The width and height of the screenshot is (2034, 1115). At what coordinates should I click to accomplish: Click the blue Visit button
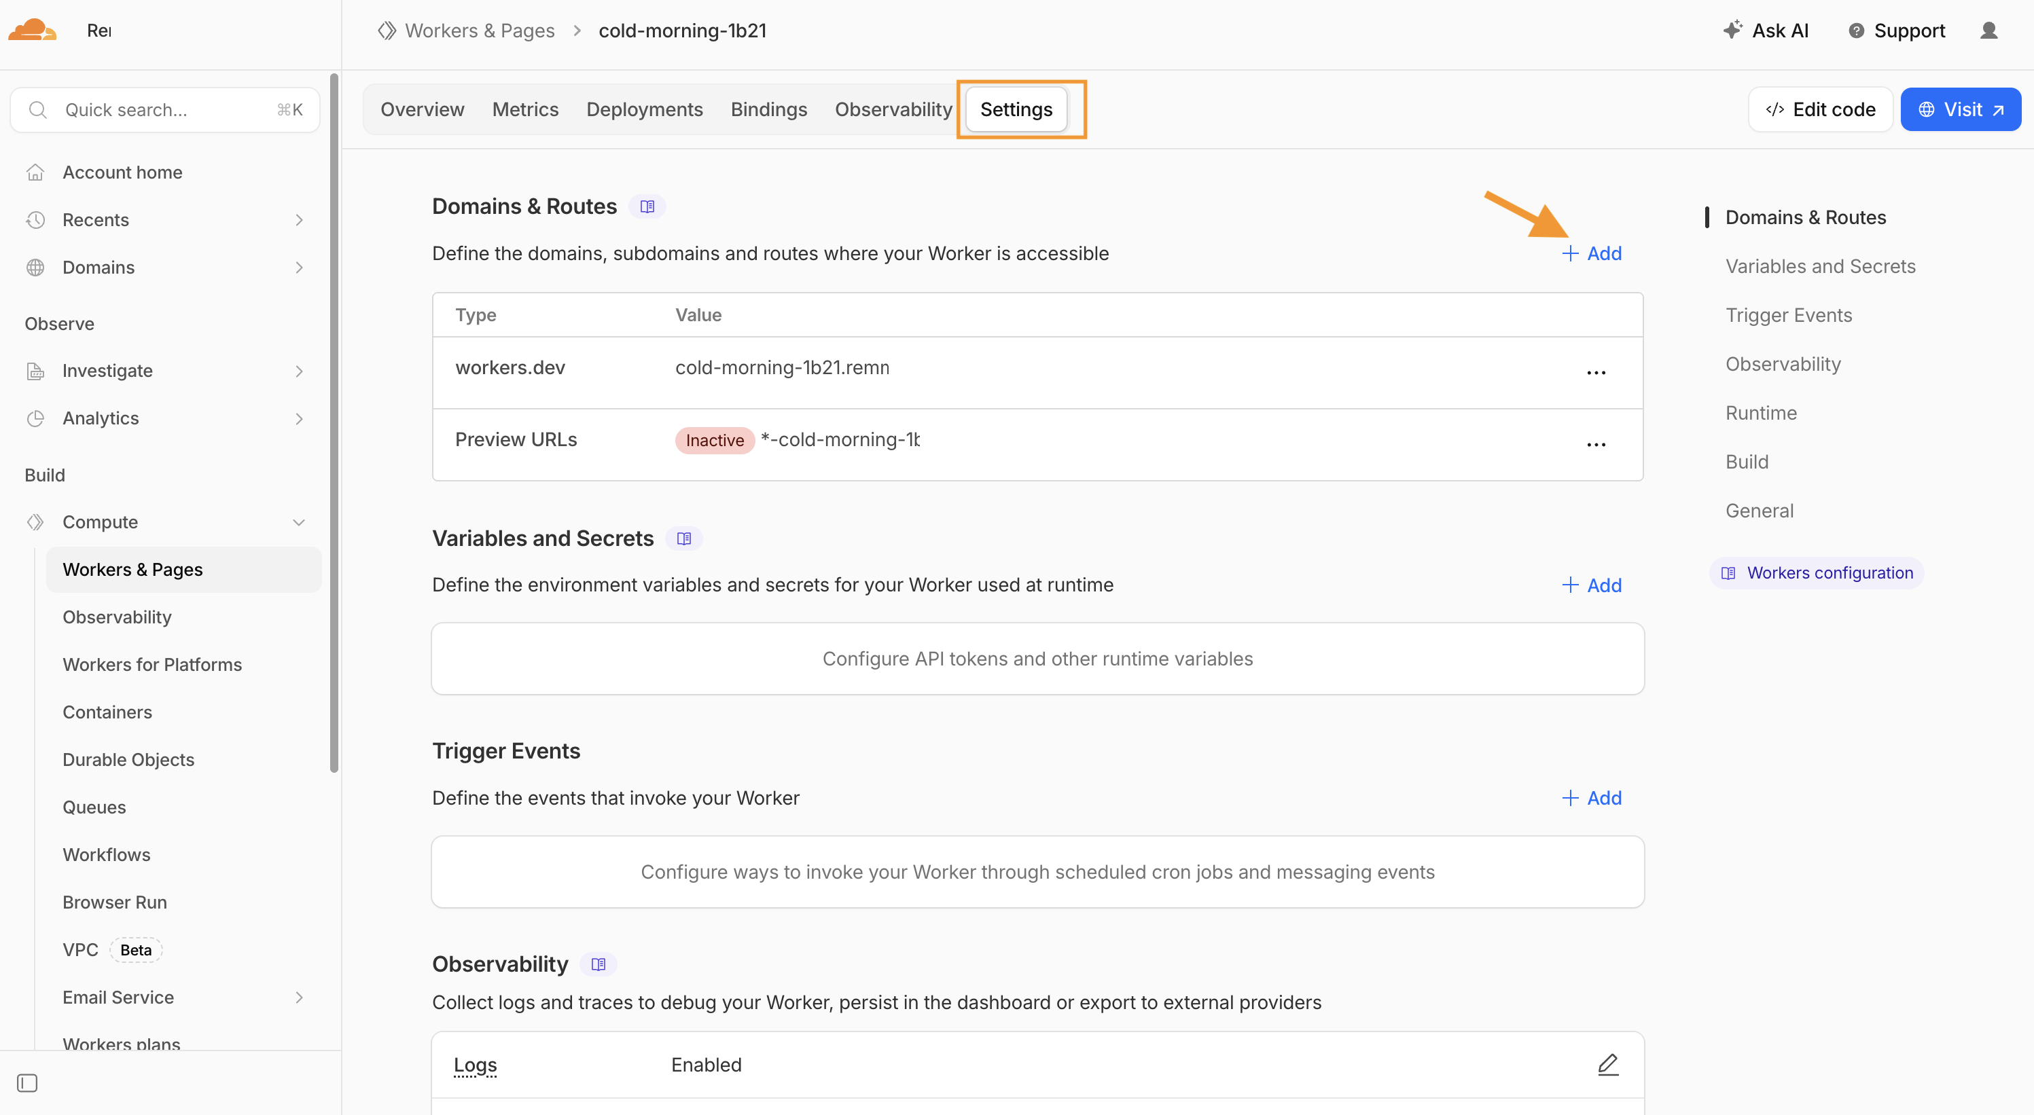click(x=1961, y=110)
